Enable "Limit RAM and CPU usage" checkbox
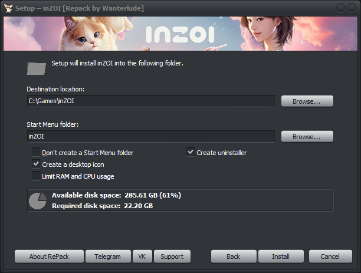The image size is (361, 273). 36,176
